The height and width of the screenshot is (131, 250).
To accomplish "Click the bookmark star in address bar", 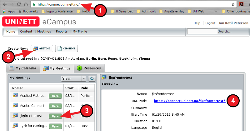I will [x=233, y=4].
